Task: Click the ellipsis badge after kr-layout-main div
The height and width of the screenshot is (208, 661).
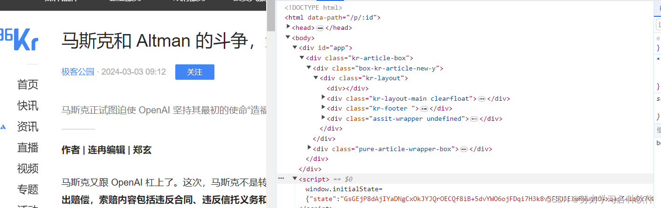Action: click(482, 99)
